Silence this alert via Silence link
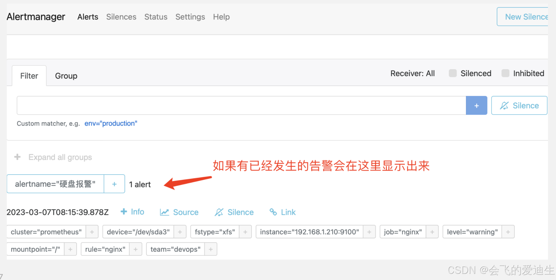Screen dimensions: 556x280 pyautogui.click(x=234, y=212)
